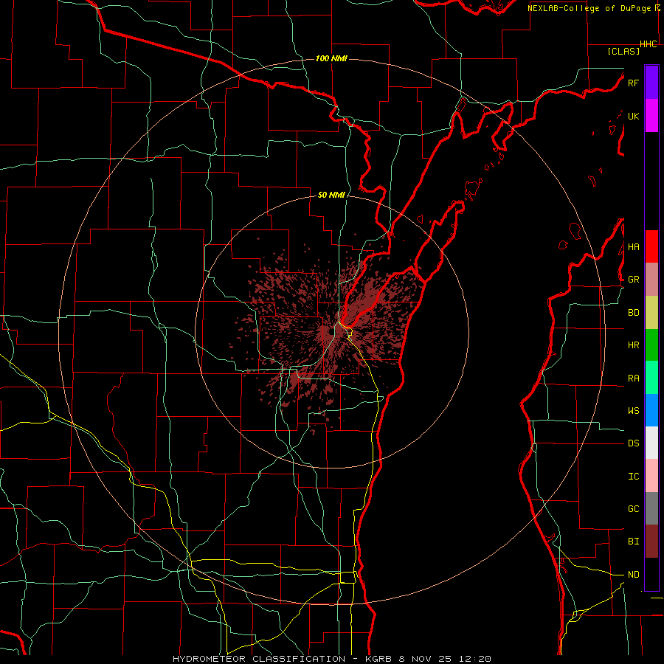This screenshot has width=664, height=664.
Task: Click the 'KGRB' station identifier
Action: point(378,659)
